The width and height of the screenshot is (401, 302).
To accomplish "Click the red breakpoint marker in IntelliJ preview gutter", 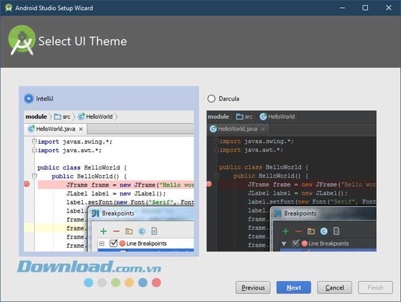I will [27, 184].
